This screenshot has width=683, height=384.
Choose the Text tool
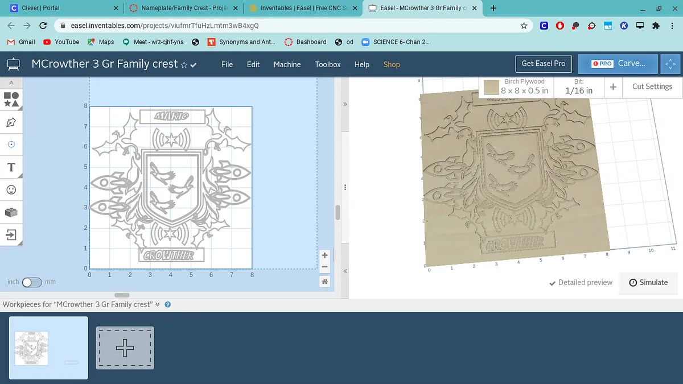click(x=11, y=167)
